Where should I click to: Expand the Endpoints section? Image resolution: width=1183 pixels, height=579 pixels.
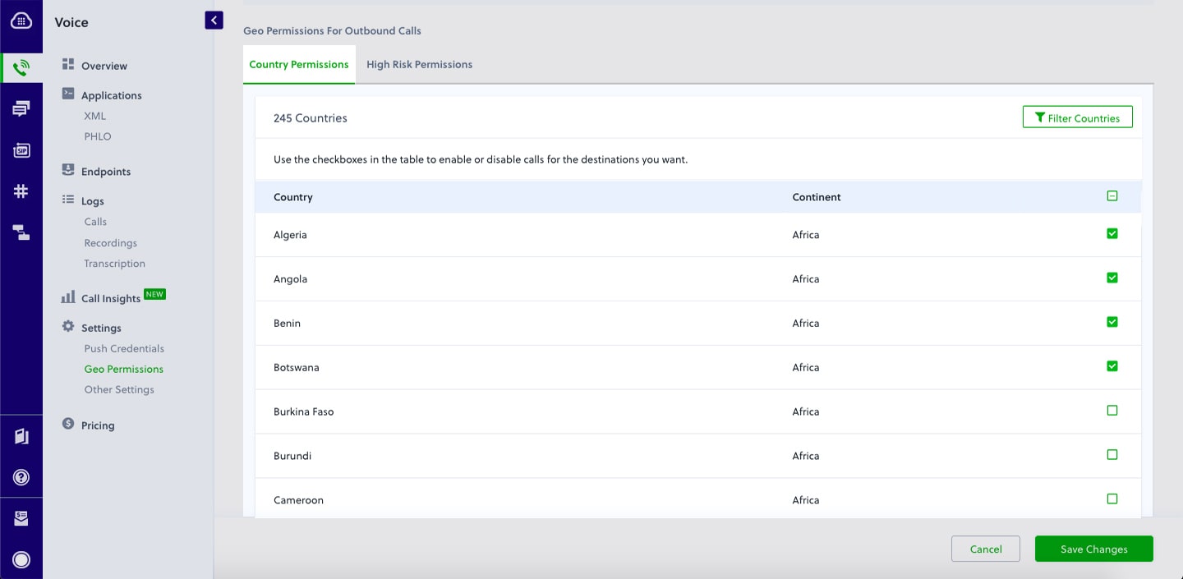106,171
